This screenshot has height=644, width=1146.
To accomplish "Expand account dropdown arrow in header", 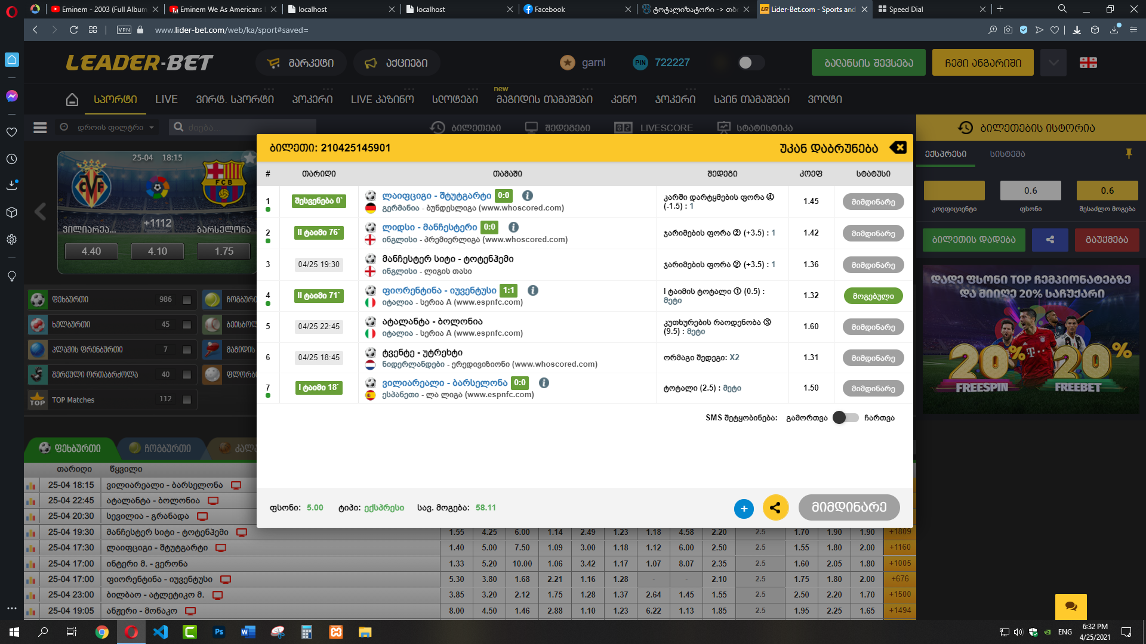I will (x=1053, y=63).
